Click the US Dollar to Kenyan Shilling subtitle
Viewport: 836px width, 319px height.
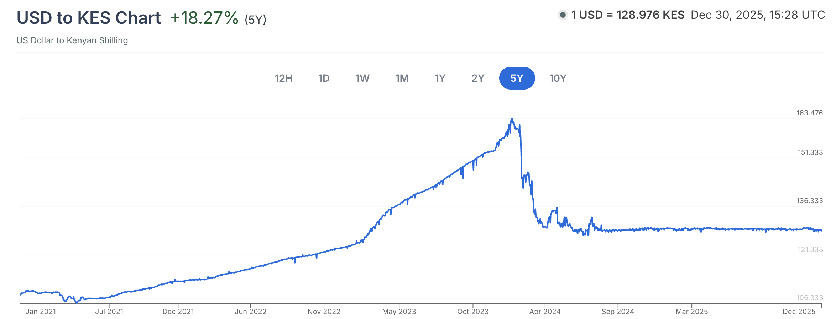[x=72, y=40]
